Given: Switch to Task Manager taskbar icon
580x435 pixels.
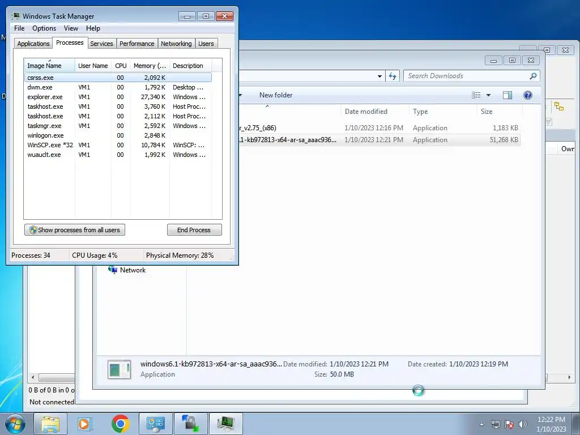Looking at the screenshot, I should click(225, 424).
